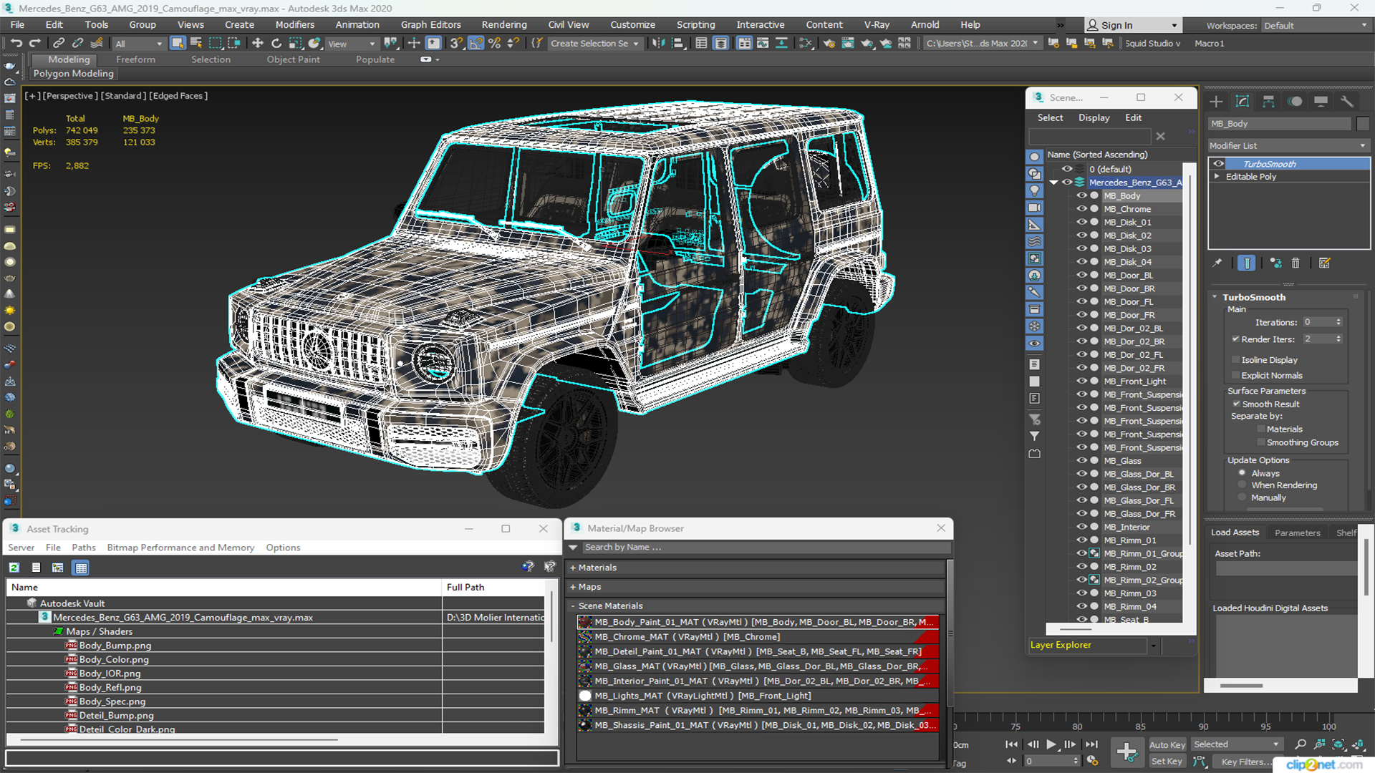Click the Set Key button
Screen dimensions: 1375x773
(1167, 762)
